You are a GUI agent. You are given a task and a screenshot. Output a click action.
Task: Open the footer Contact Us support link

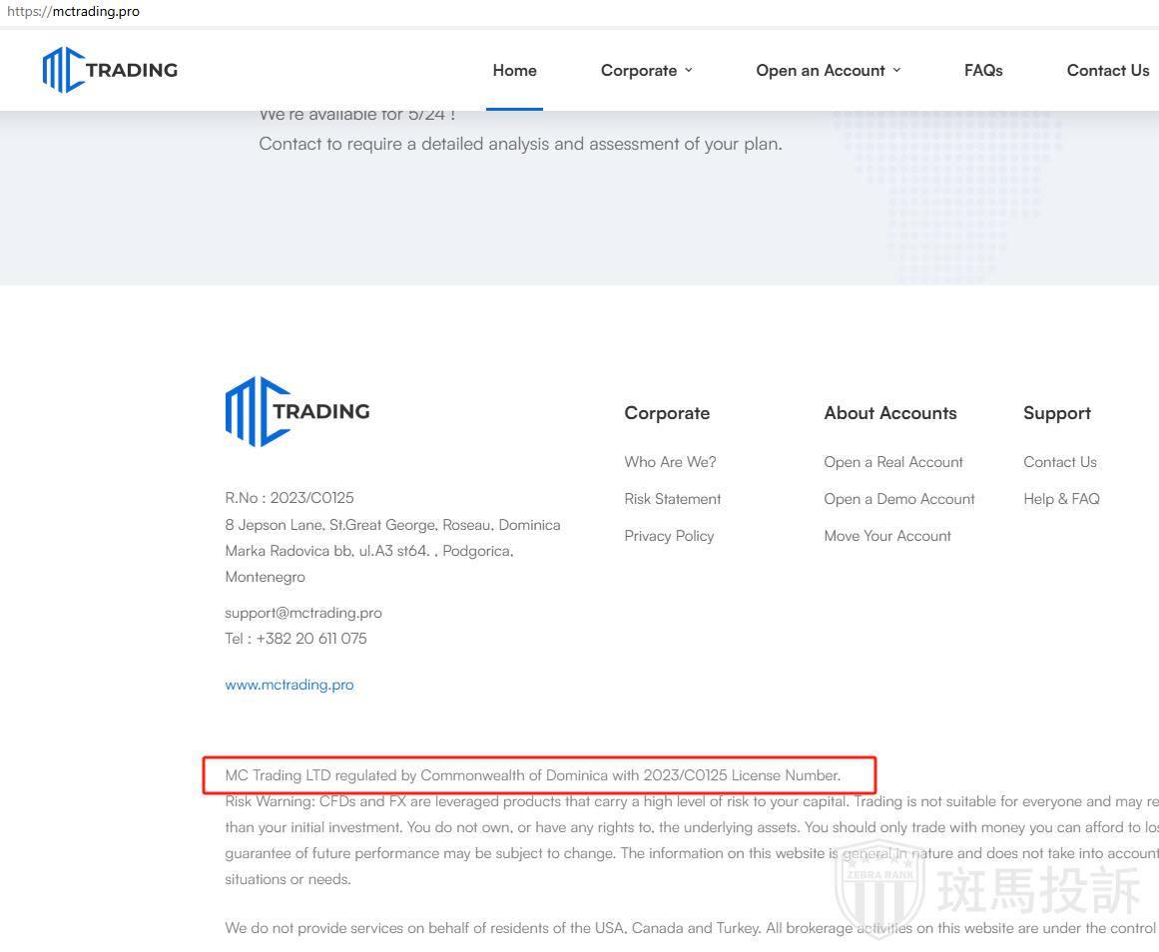pyautogui.click(x=1059, y=462)
